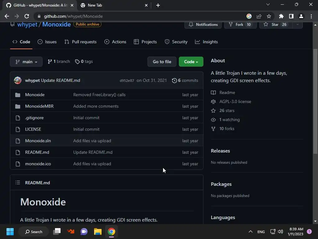Open the Extensions puzzle icon
Screen dimensions: 318x239
(x=281, y=16)
